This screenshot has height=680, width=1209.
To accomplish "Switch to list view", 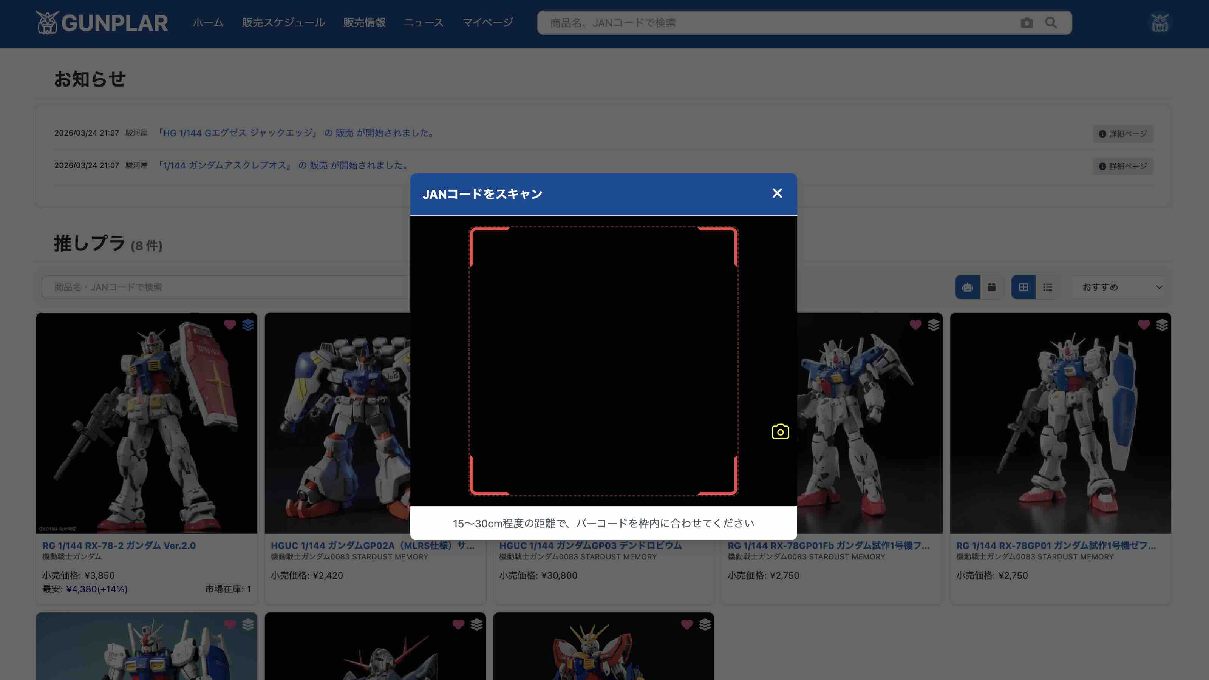I will [x=1047, y=287].
